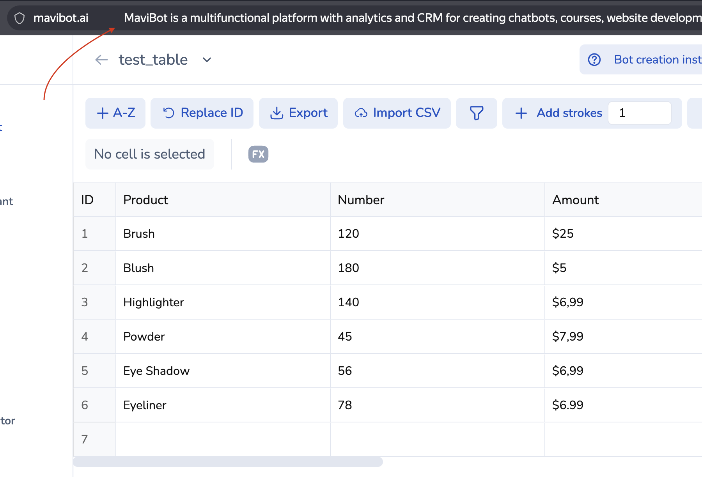Click the filter funnel icon
Screen dimensions: 702x477
click(x=476, y=113)
